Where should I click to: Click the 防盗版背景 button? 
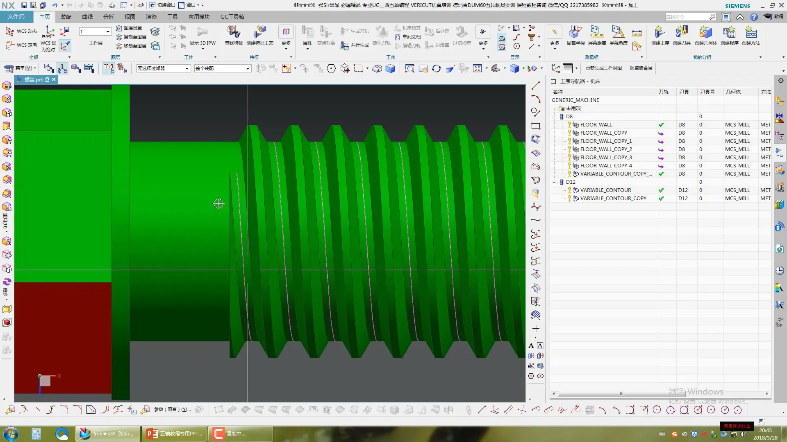click(x=641, y=68)
